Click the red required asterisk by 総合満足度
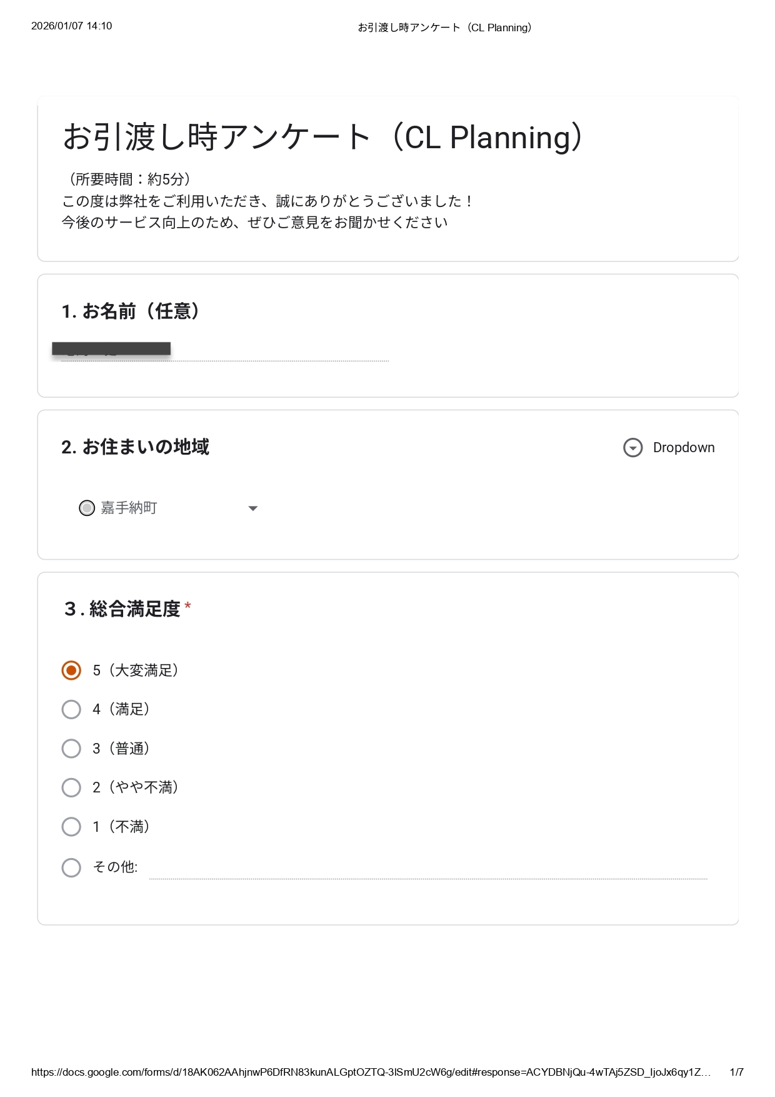The width and height of the screenshot is (775, 1097). tap(187, 607)
